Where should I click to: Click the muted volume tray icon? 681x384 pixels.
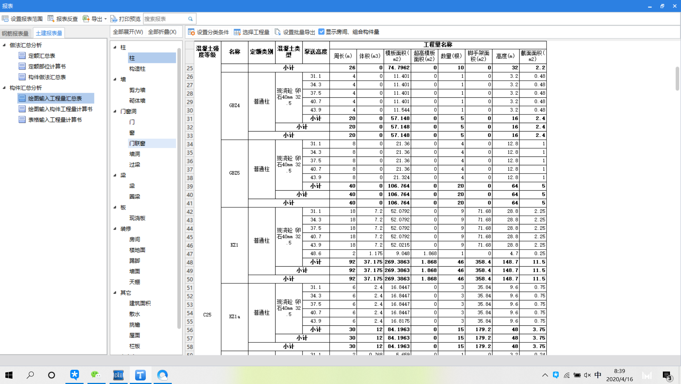[x=587, y=375]
